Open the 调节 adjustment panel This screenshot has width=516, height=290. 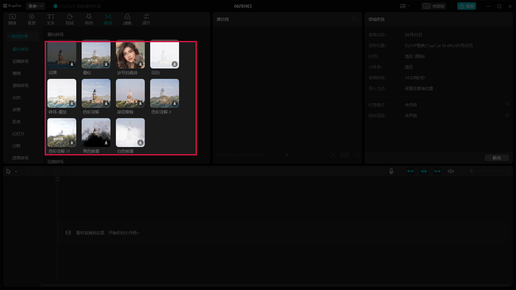(146, 18)
